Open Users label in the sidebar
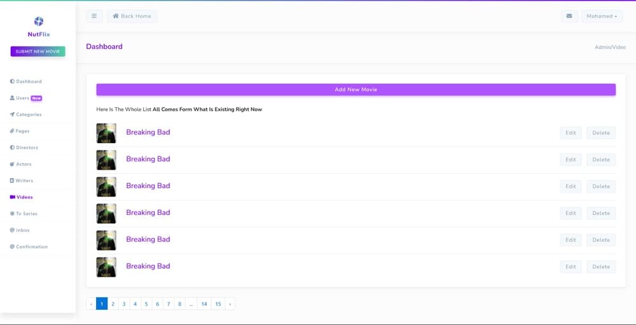Viewport: 636px width, 325px height. 23,98
